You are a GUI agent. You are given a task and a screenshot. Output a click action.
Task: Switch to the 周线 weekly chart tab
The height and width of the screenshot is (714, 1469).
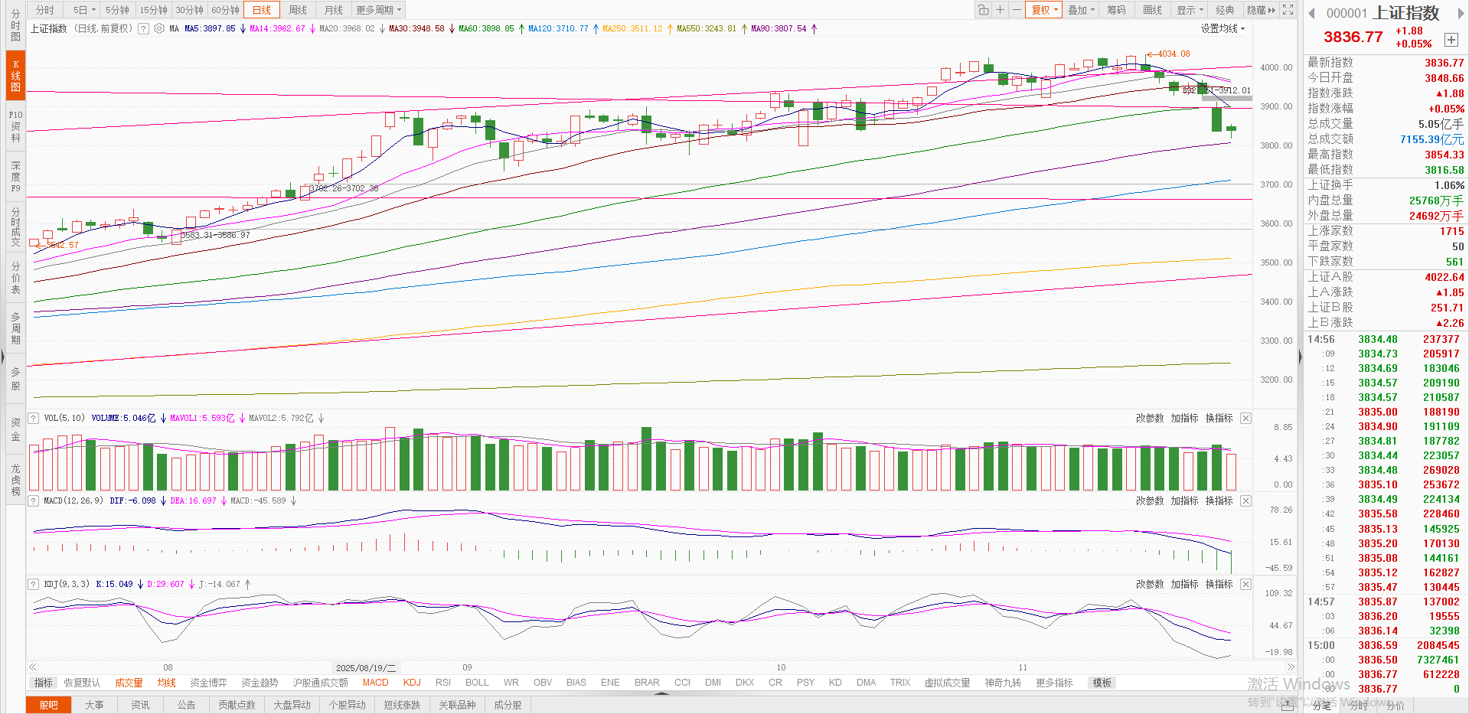pyautogui.click(x=298, y=10)
